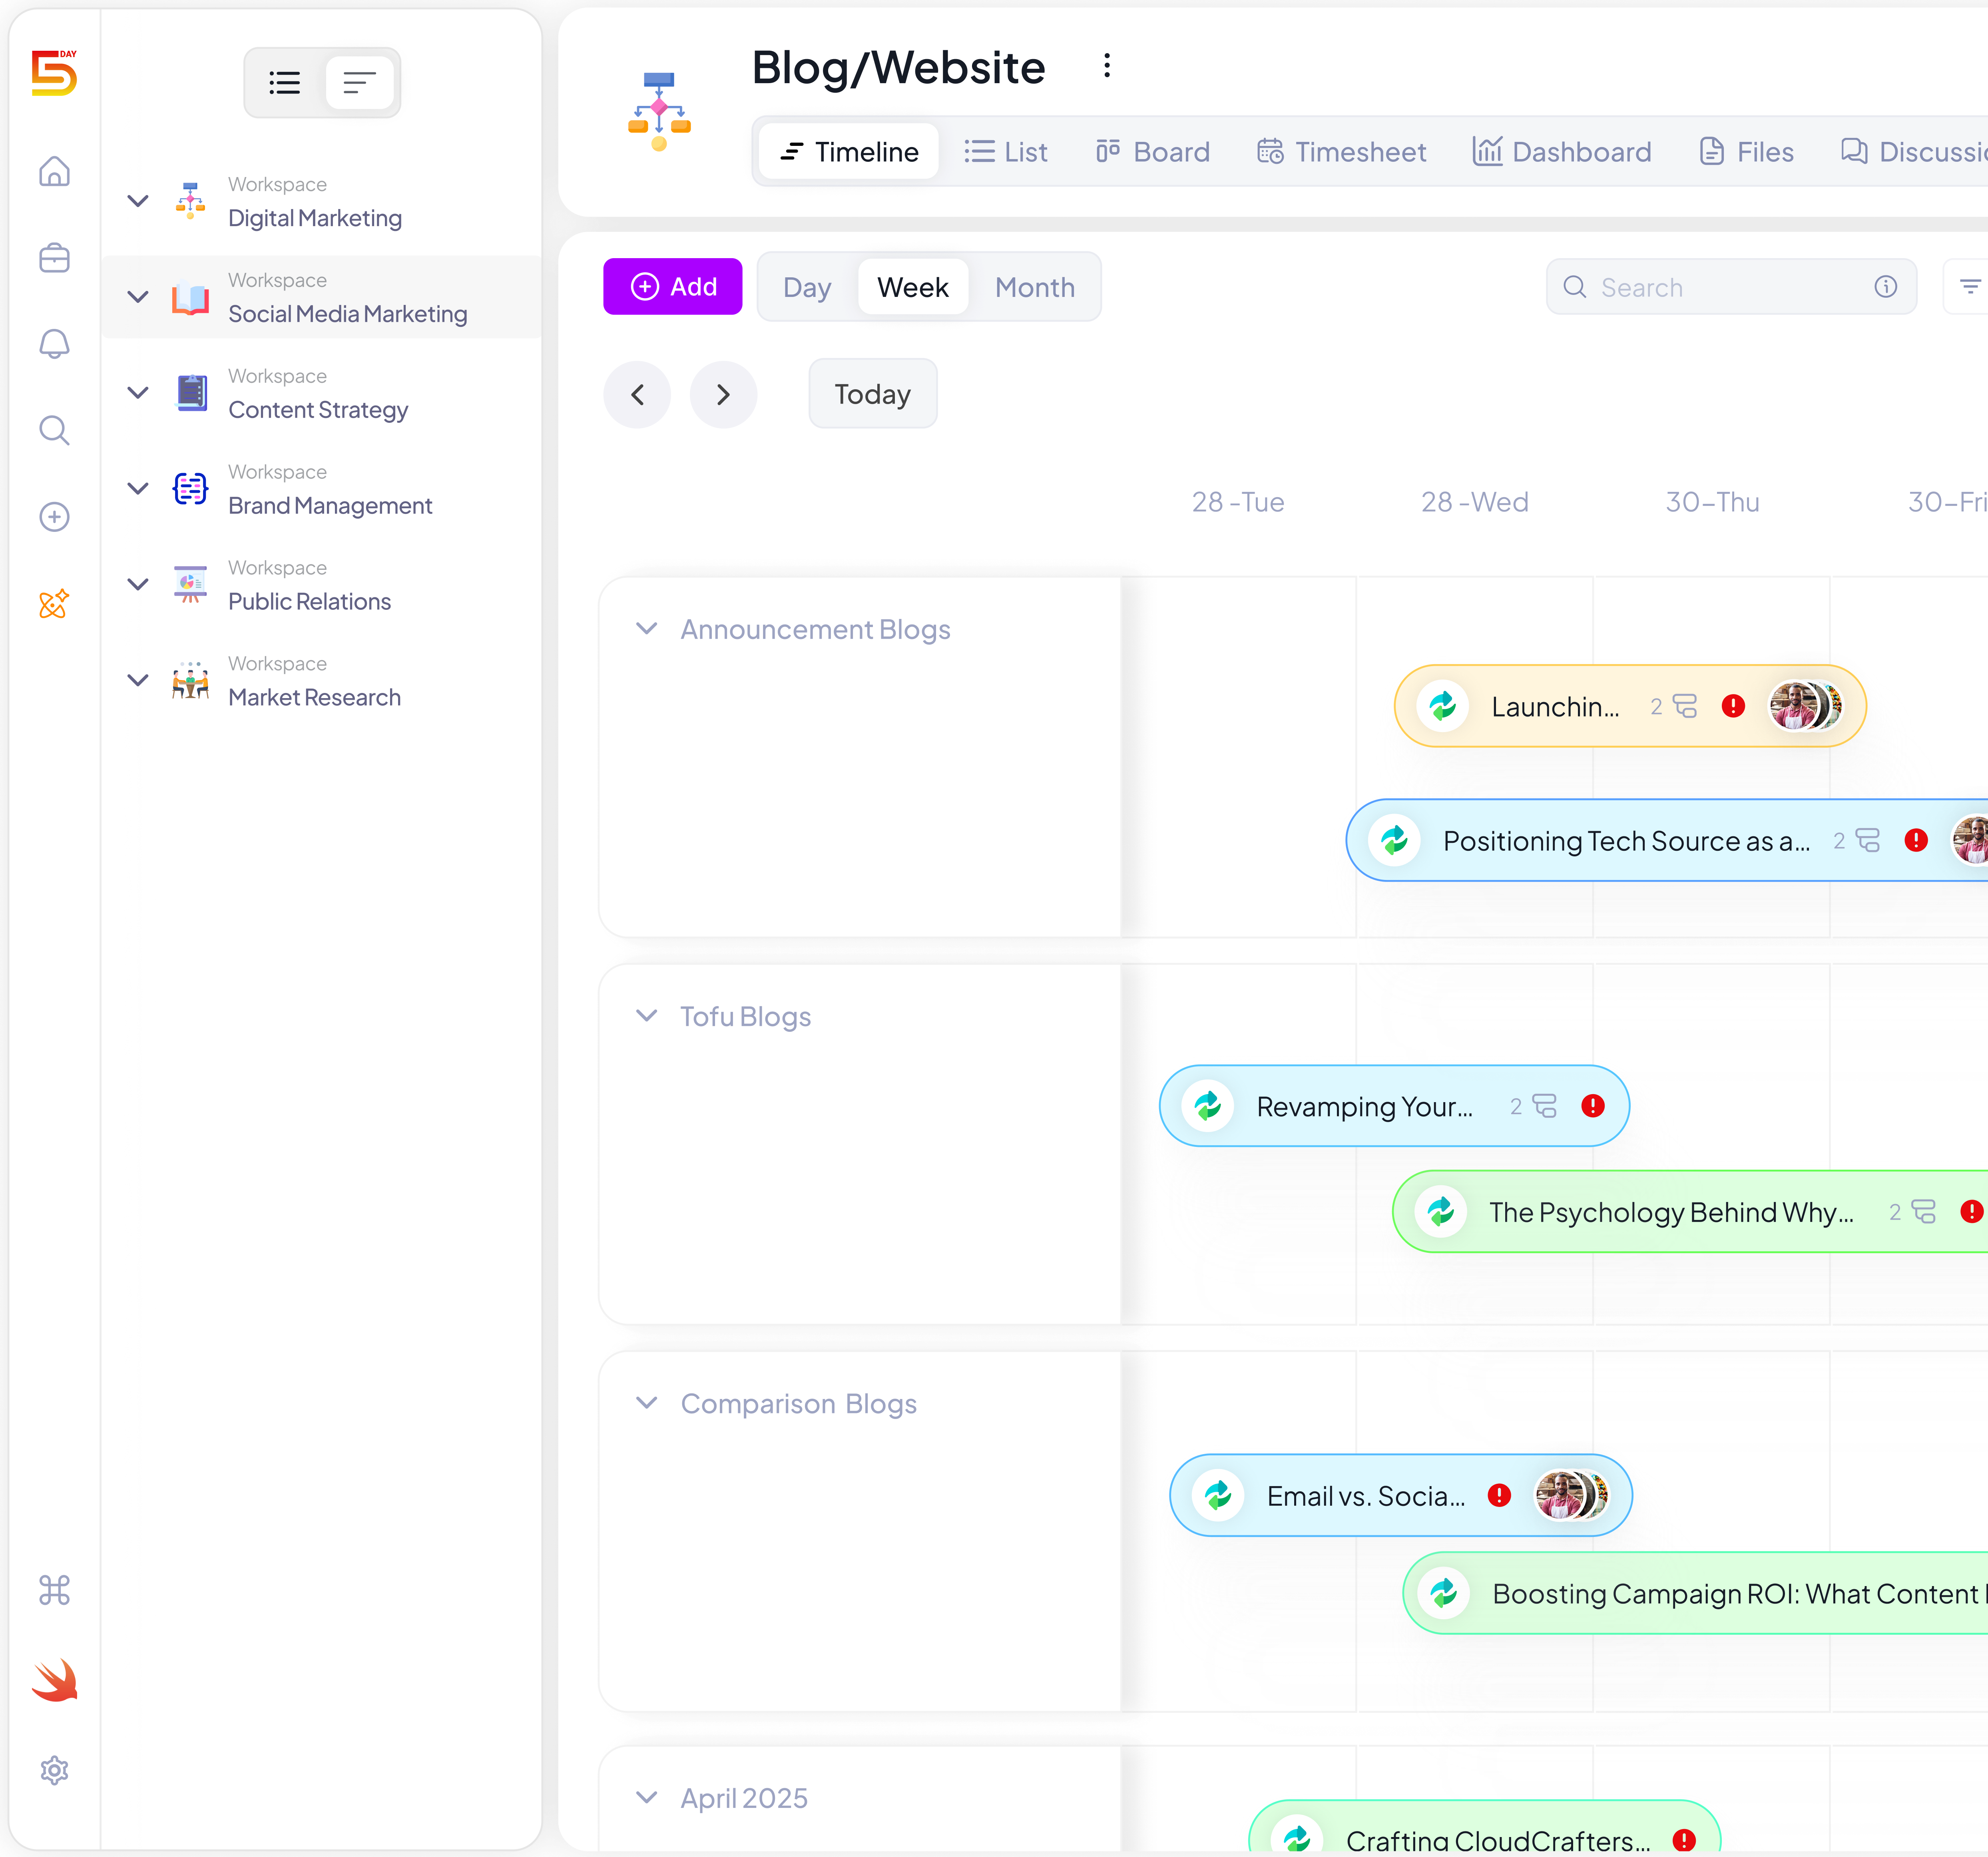
Task: Go to next week arrow
Action: click(723, 395)
